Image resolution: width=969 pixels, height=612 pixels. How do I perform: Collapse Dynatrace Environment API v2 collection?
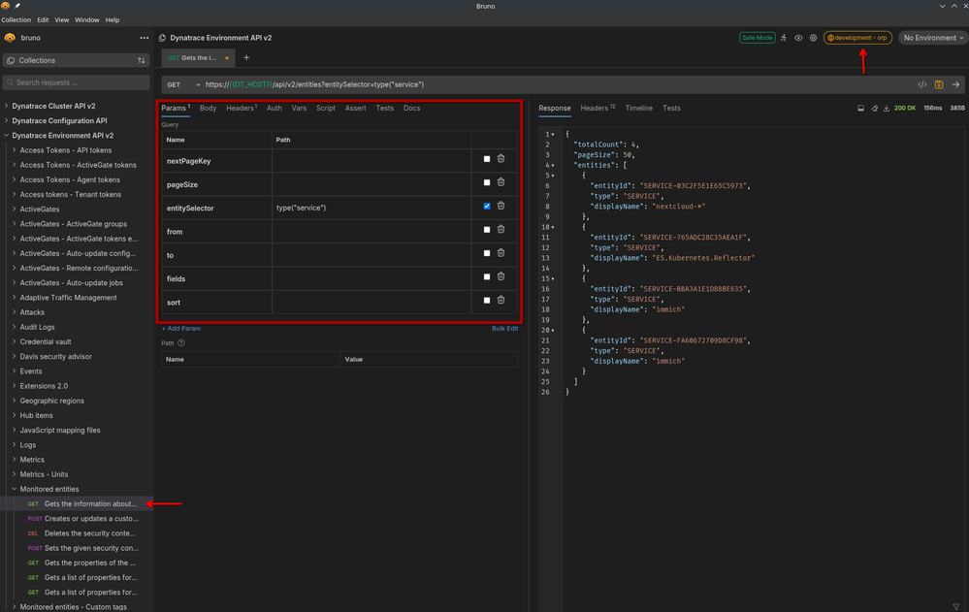62,136
